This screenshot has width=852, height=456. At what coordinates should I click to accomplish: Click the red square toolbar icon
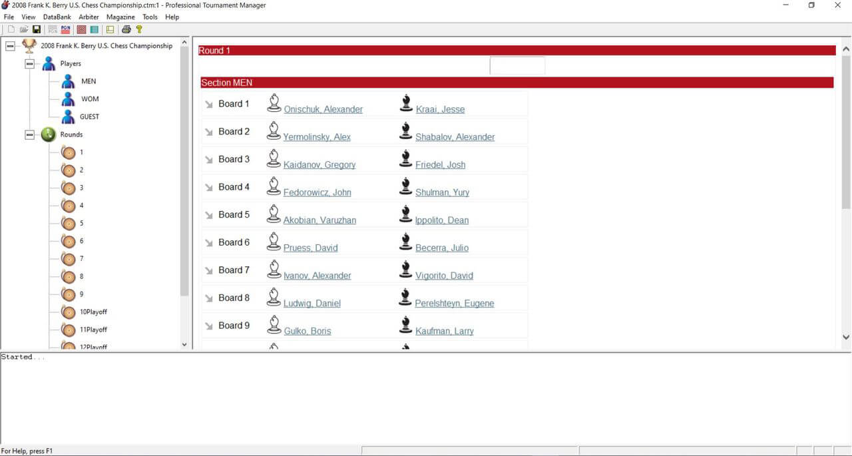[81, 29]
